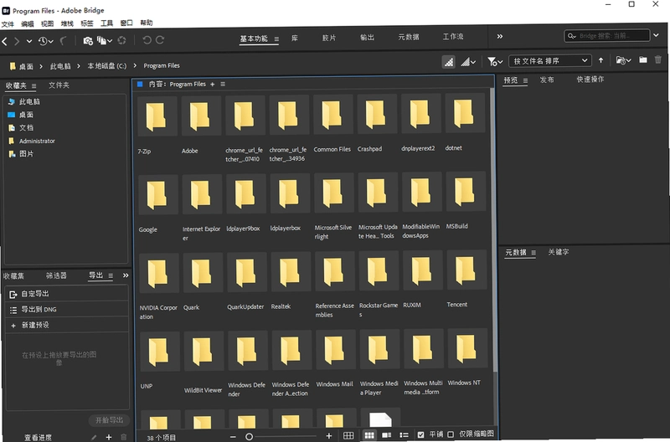
Task: Create a new folder with the folder icon
Action: (642, 59)
